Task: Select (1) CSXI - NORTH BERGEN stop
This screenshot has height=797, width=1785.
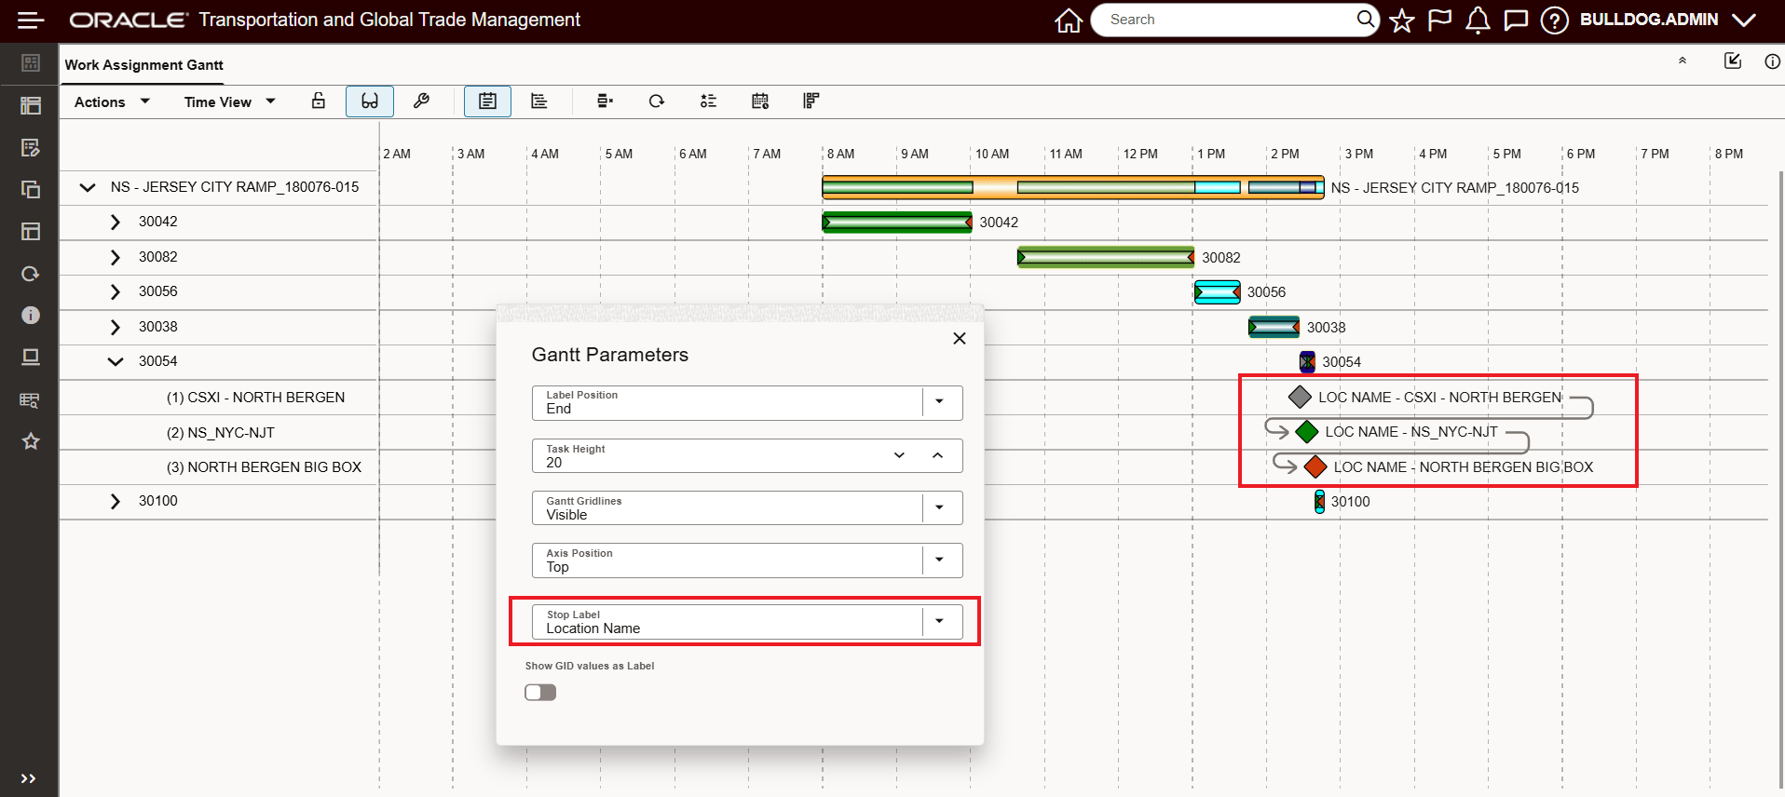Action: pos(255,398)
